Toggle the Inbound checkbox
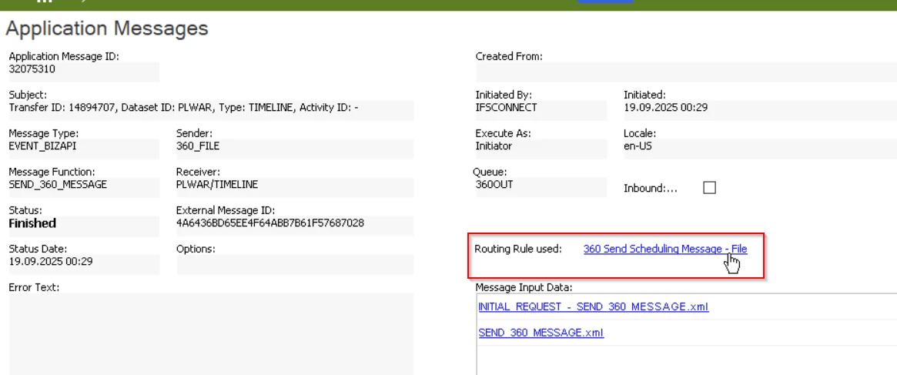 click(x=709, y=188)
